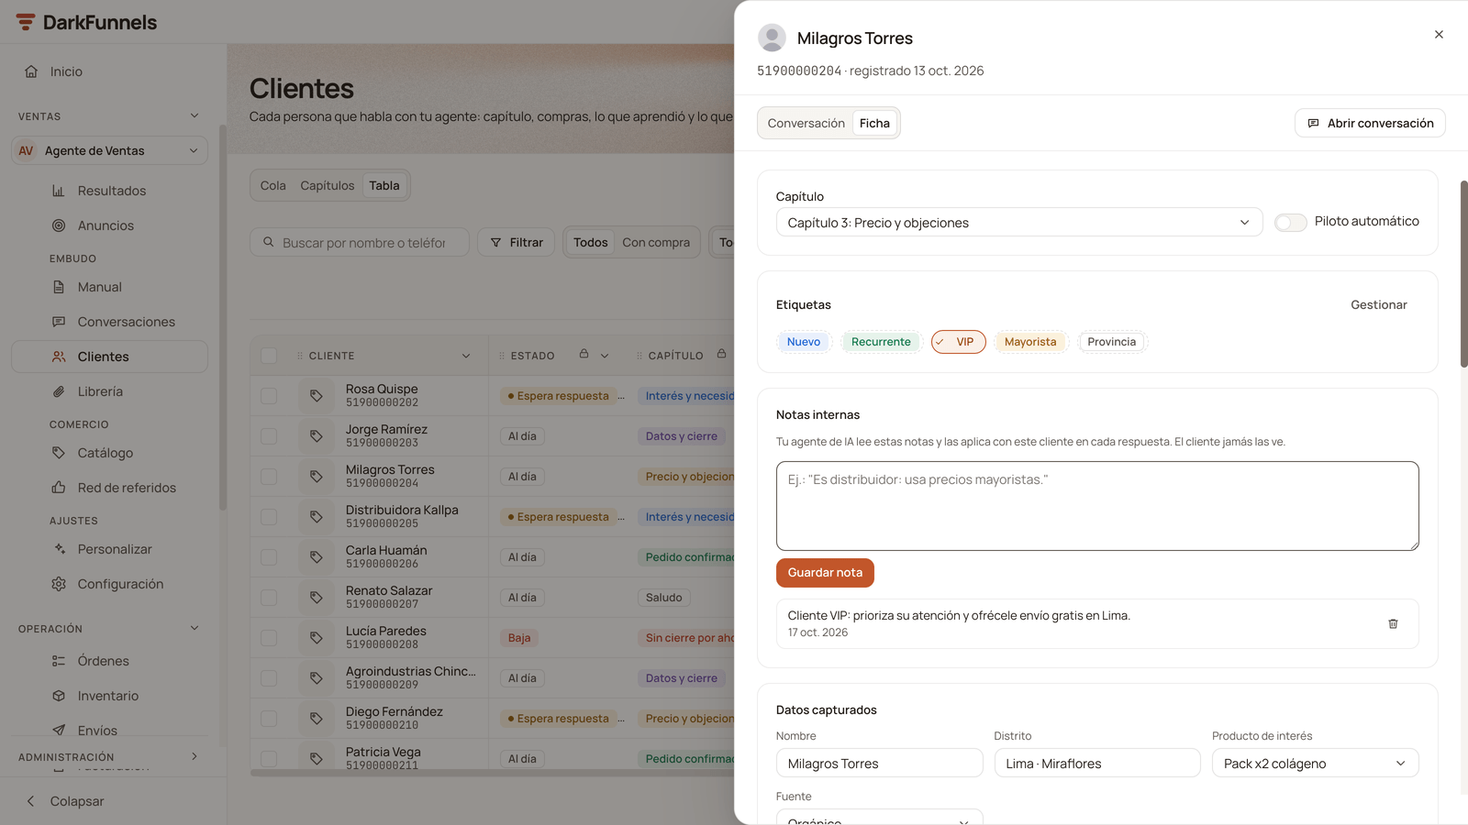
Task: Open the Capítulo dropdown
Action: point(1019,223)
